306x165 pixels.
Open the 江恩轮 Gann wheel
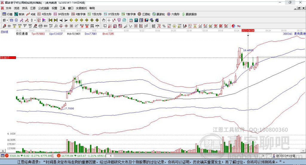click(x=144, y=14)
